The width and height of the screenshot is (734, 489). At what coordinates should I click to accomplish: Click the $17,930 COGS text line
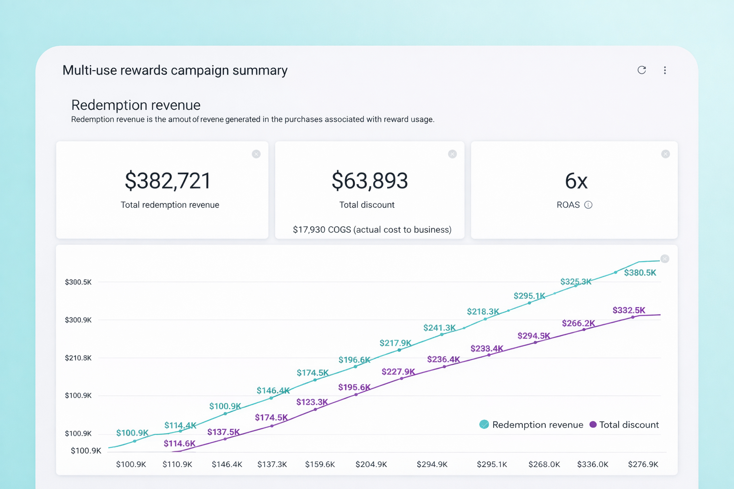[372, 230]
